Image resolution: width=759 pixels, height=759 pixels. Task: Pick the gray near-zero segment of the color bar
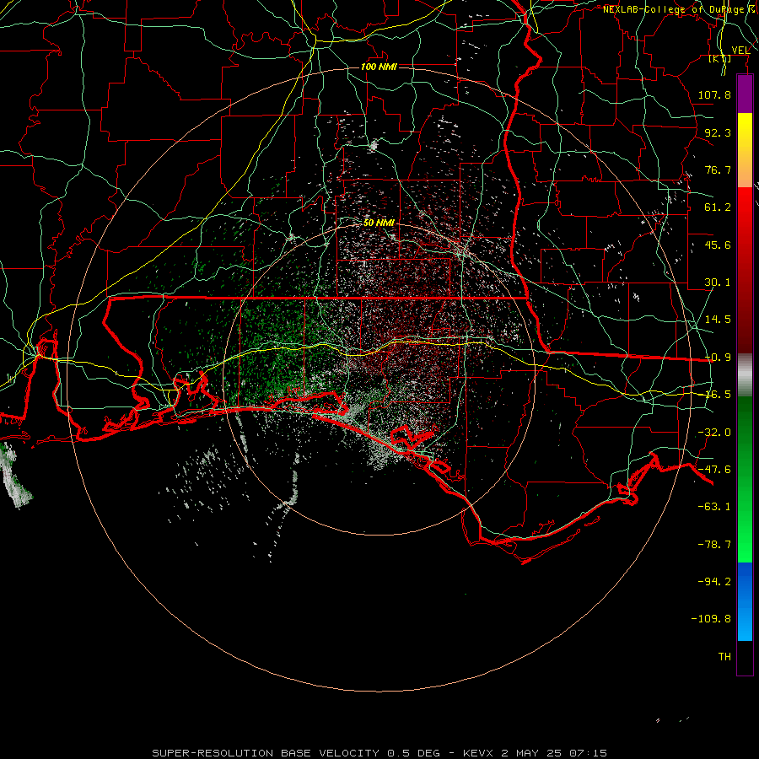pos(745,375)
